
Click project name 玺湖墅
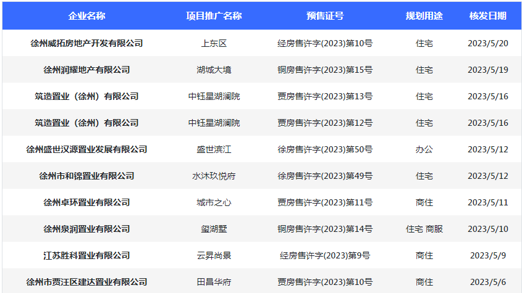[x=214, y=229]
